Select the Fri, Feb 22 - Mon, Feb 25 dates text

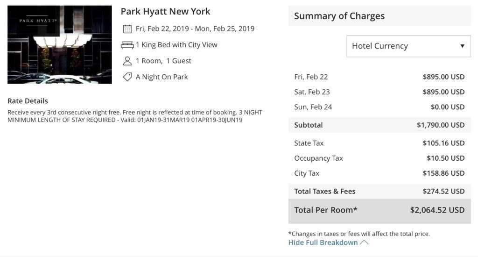click(x=195, y=29)
